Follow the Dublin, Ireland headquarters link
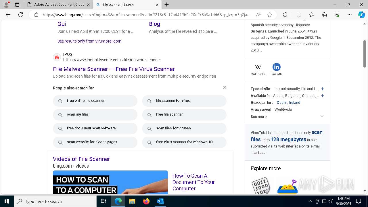This screenshot has height=207, width=368. click(x=288, y=103)
